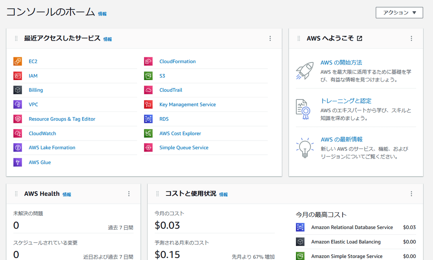Viewport: 433px width, 260px height.
Task: Grab the drag handle of AWS Health widget
Action: click(x=16, y=194)
